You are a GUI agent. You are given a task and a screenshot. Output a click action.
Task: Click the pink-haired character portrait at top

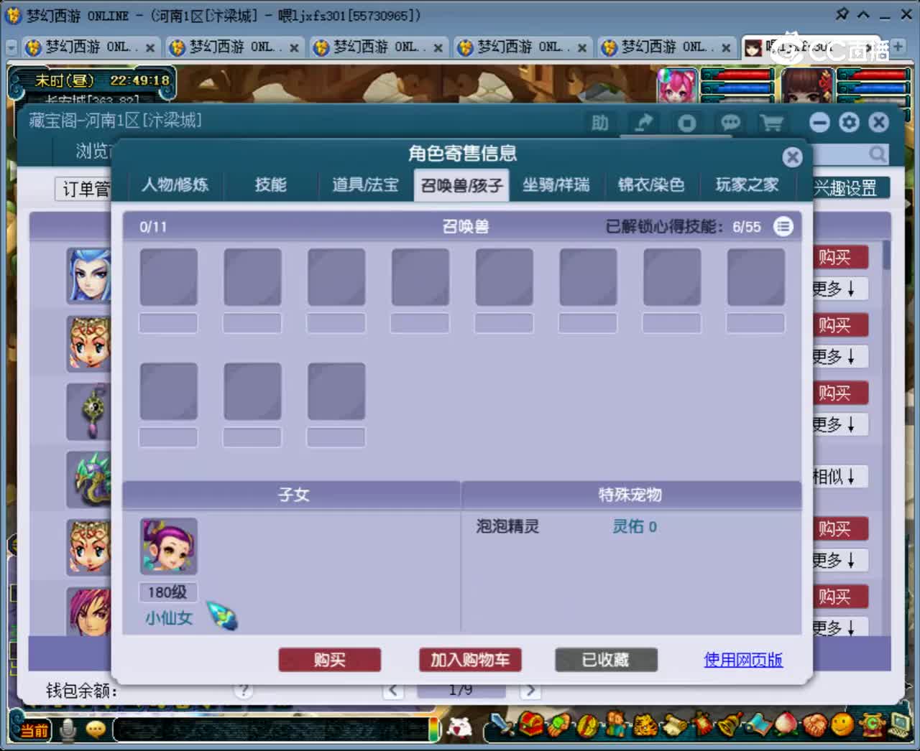tap(677, 88)
